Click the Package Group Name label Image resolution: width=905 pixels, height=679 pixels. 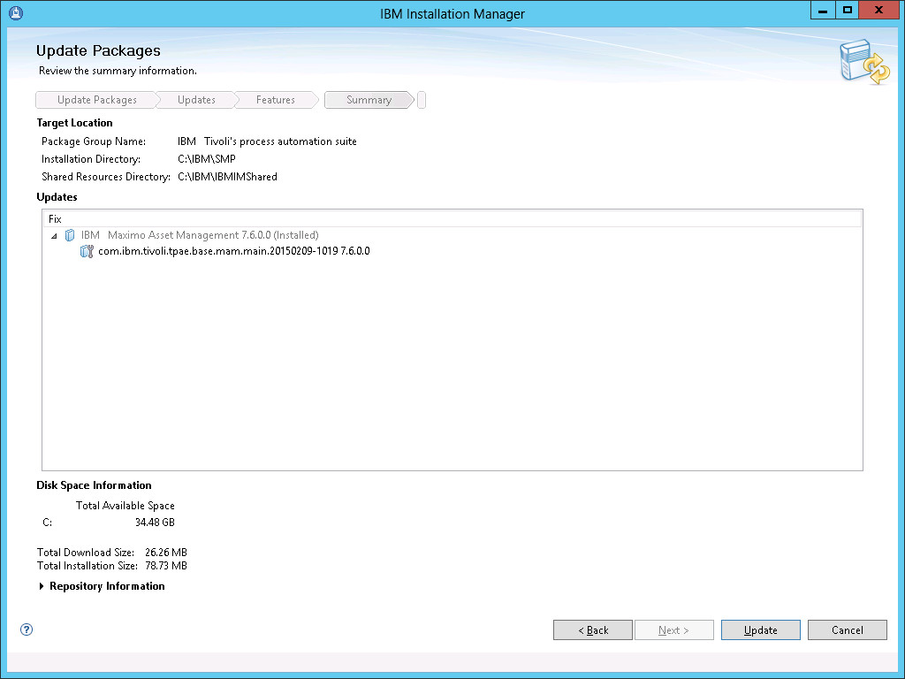pyautogui.click(x=94, y=141)
